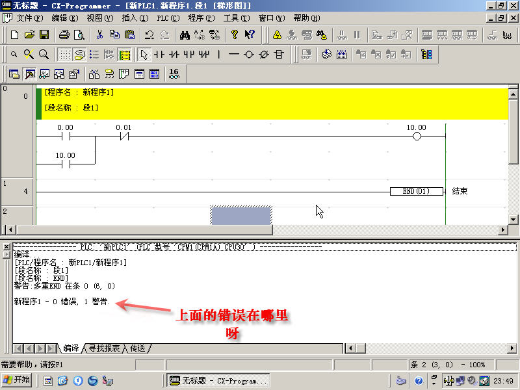Insert a new closed coil from the toolbar
Image resolution: width=520 pixels, height=390 pixels.
click(x=264, y=55)
